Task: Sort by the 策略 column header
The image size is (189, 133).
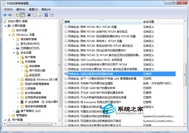Action: [102, 22]
